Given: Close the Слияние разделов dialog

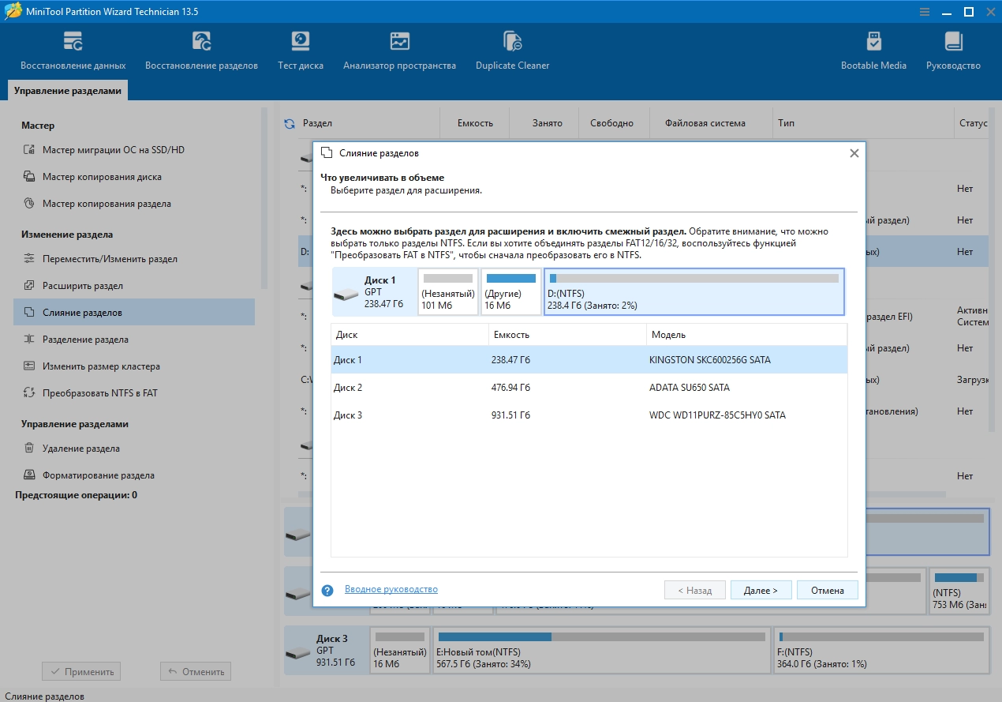Looking at the screenshot, I should [x=854, y=154].
